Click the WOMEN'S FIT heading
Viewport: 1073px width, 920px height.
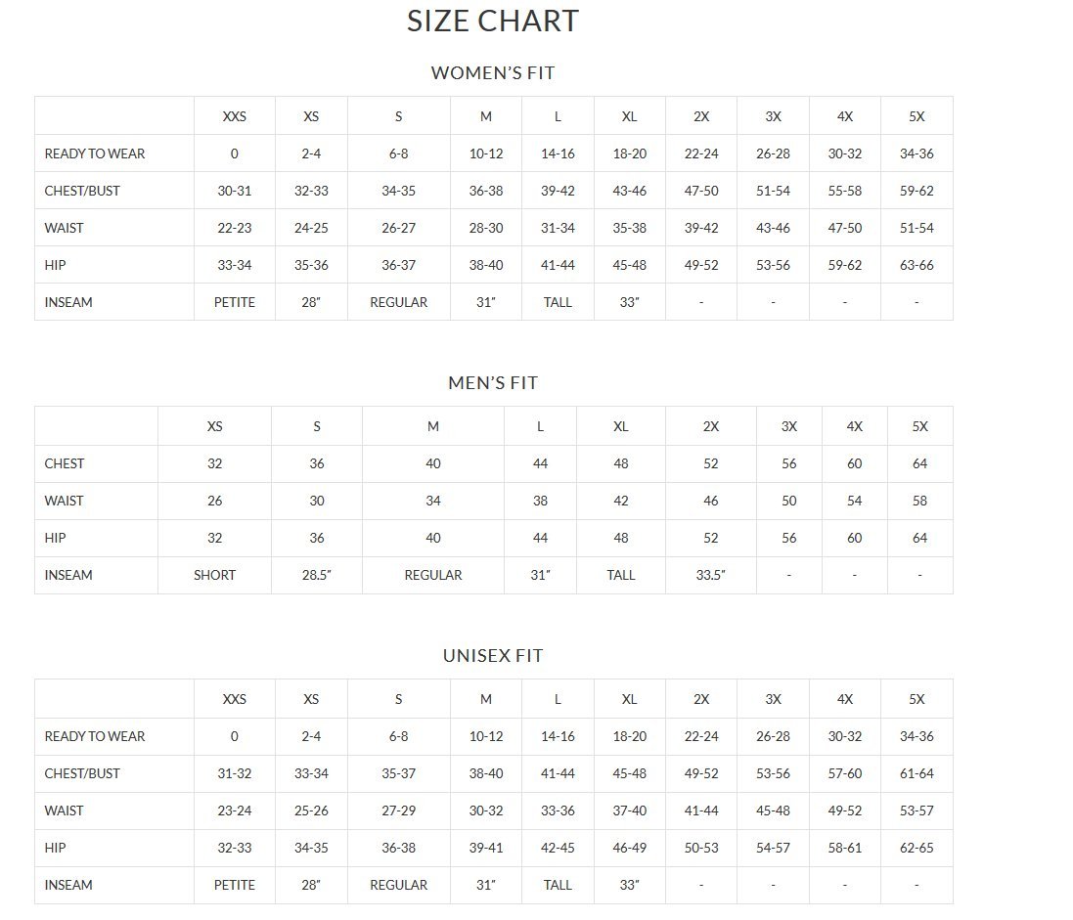(x=493, y=73)
